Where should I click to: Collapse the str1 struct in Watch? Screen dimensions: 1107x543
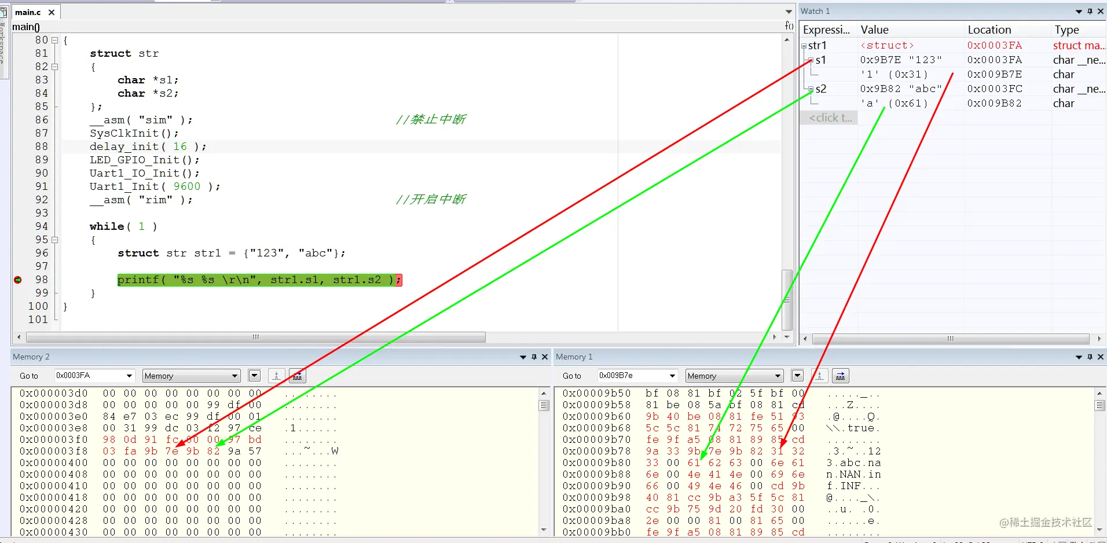[804, 46]
